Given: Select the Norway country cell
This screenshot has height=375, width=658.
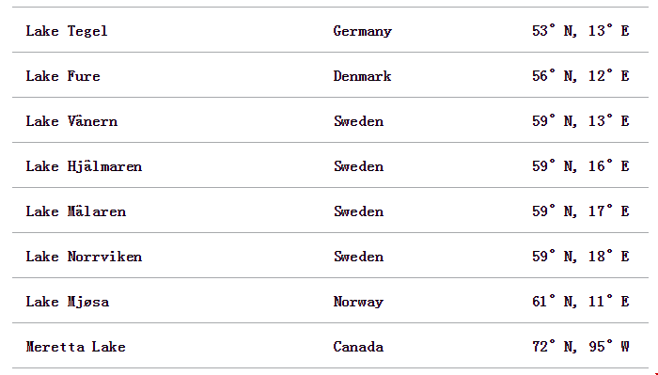Looking at the screenshot, I should [358, 302].
